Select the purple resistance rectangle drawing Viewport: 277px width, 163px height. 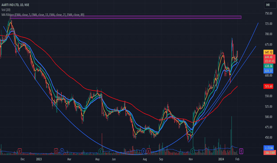point(126,17)
